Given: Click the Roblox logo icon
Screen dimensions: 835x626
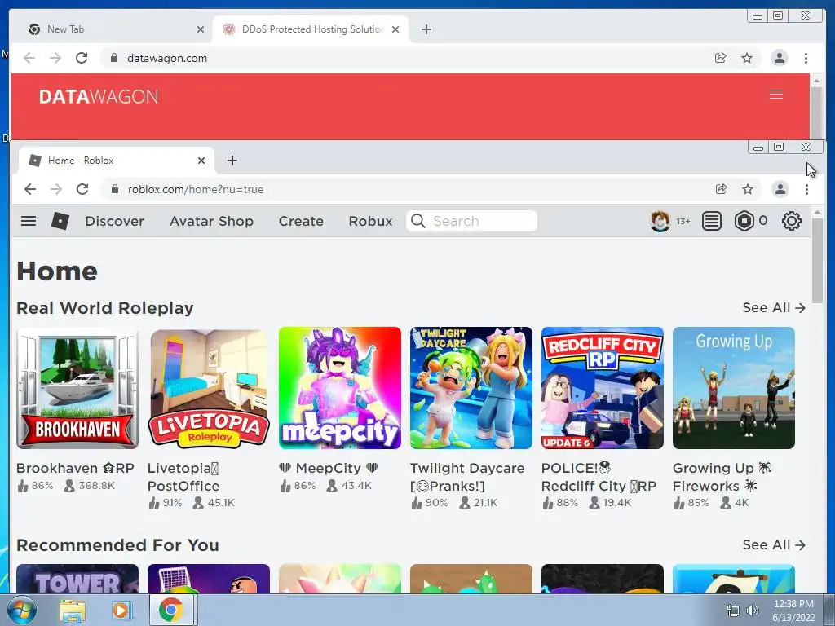Looking at the screenshot, I should point(60,221).
